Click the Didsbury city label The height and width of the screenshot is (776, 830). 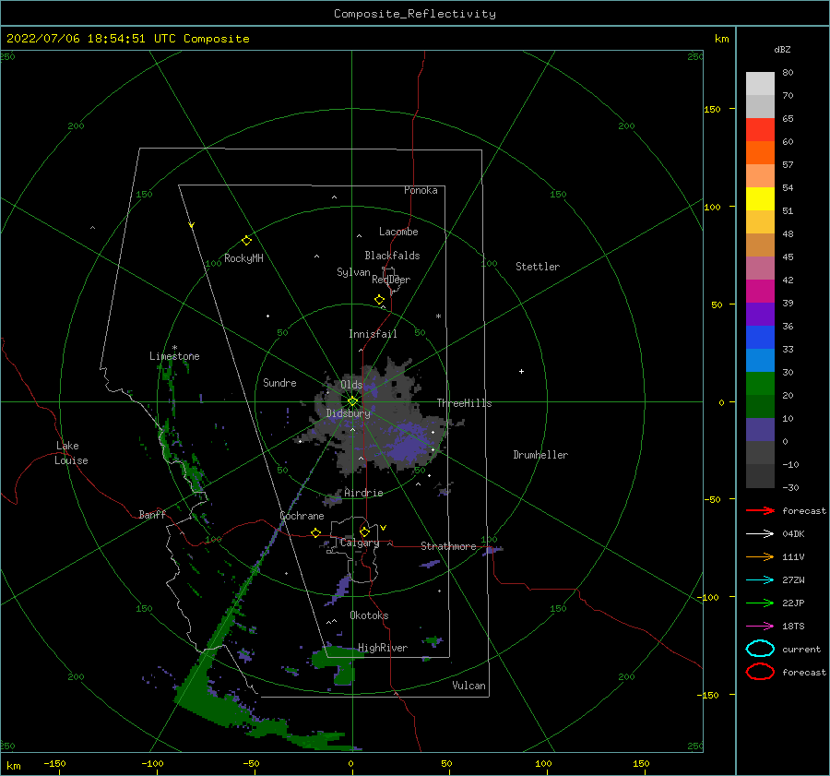349,413
